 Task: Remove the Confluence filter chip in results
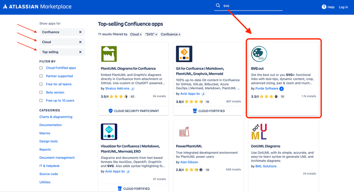(180, 34)
